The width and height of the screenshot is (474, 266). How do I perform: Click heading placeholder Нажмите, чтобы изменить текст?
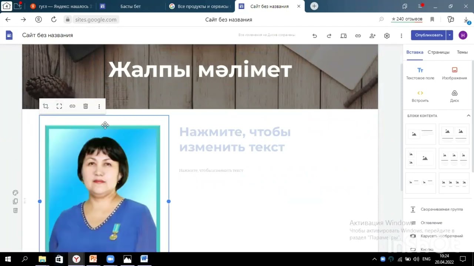click(235, 140)
